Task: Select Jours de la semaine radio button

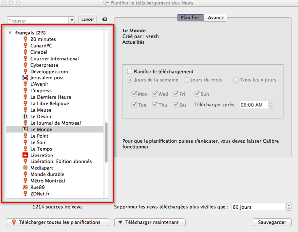Action: coord(130,80)
